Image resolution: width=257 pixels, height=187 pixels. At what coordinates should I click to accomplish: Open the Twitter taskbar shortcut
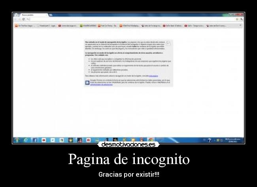53,140
